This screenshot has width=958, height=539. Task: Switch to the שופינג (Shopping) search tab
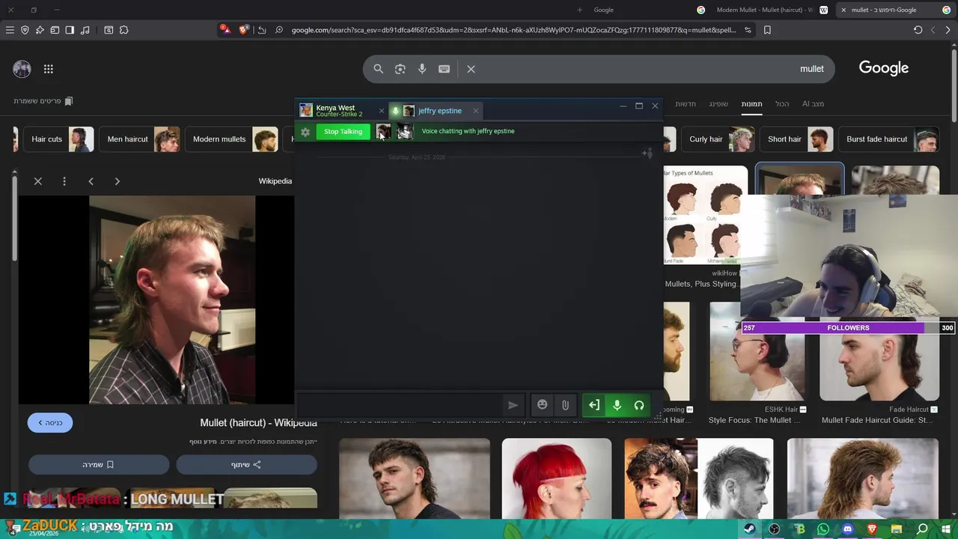(x=718, y=104)
